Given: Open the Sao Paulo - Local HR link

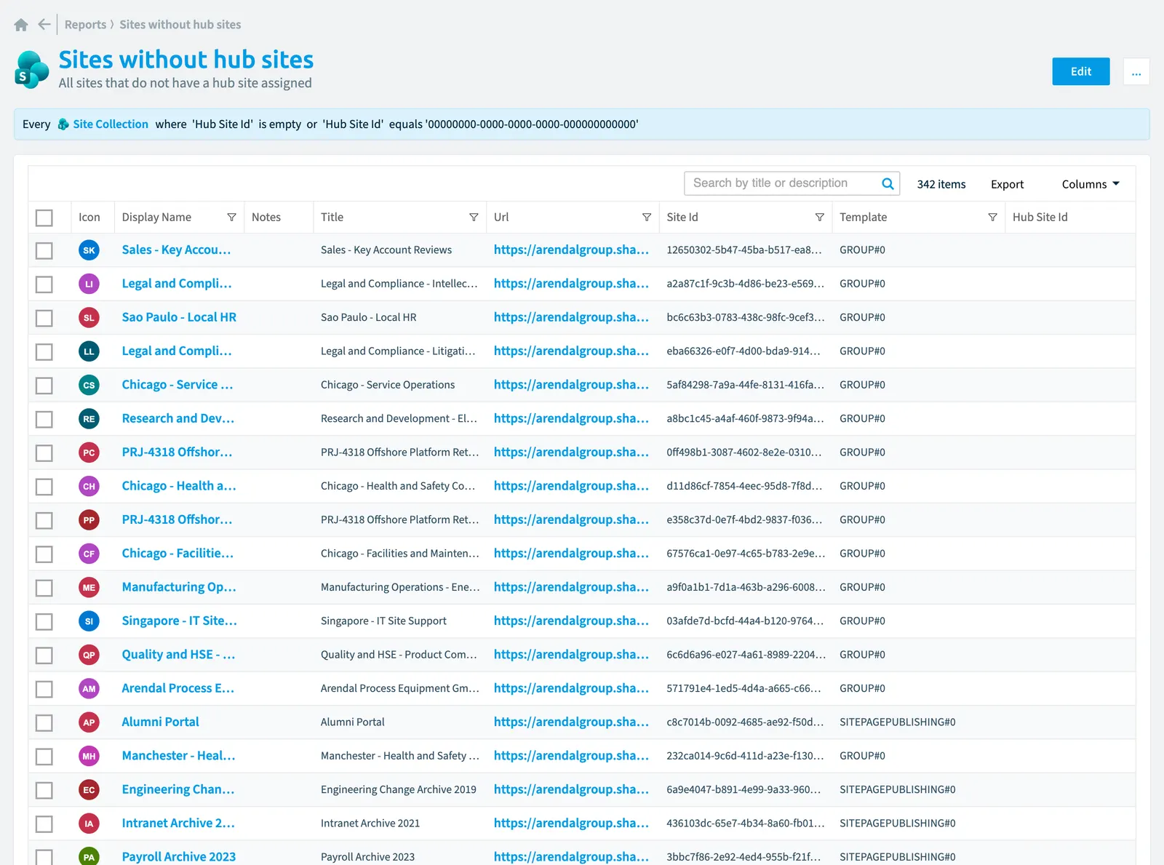Looking at the screenshot, I should [x=179, y=318].
